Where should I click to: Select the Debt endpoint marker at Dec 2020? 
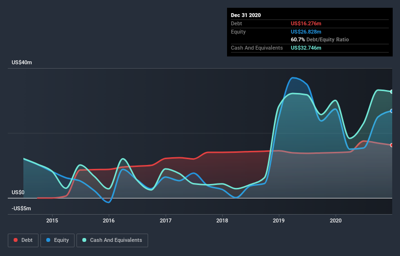[x=392, y=145]
